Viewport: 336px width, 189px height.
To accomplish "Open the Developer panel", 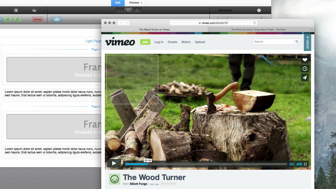I will pos(225,10).
